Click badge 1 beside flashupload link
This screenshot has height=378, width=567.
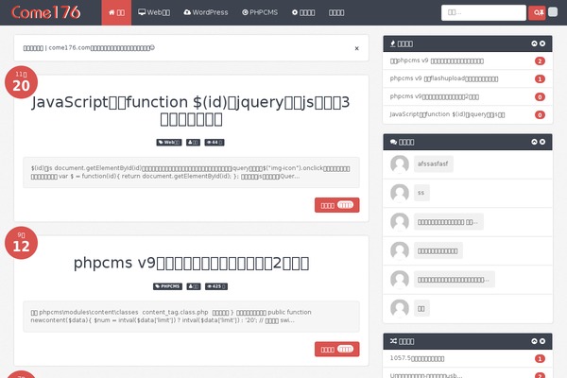coord(540,78)
